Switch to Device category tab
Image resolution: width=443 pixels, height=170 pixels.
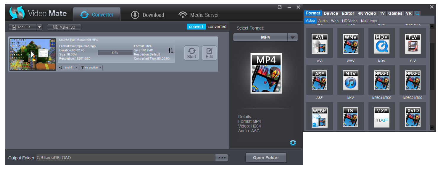(x=331, y=13)
